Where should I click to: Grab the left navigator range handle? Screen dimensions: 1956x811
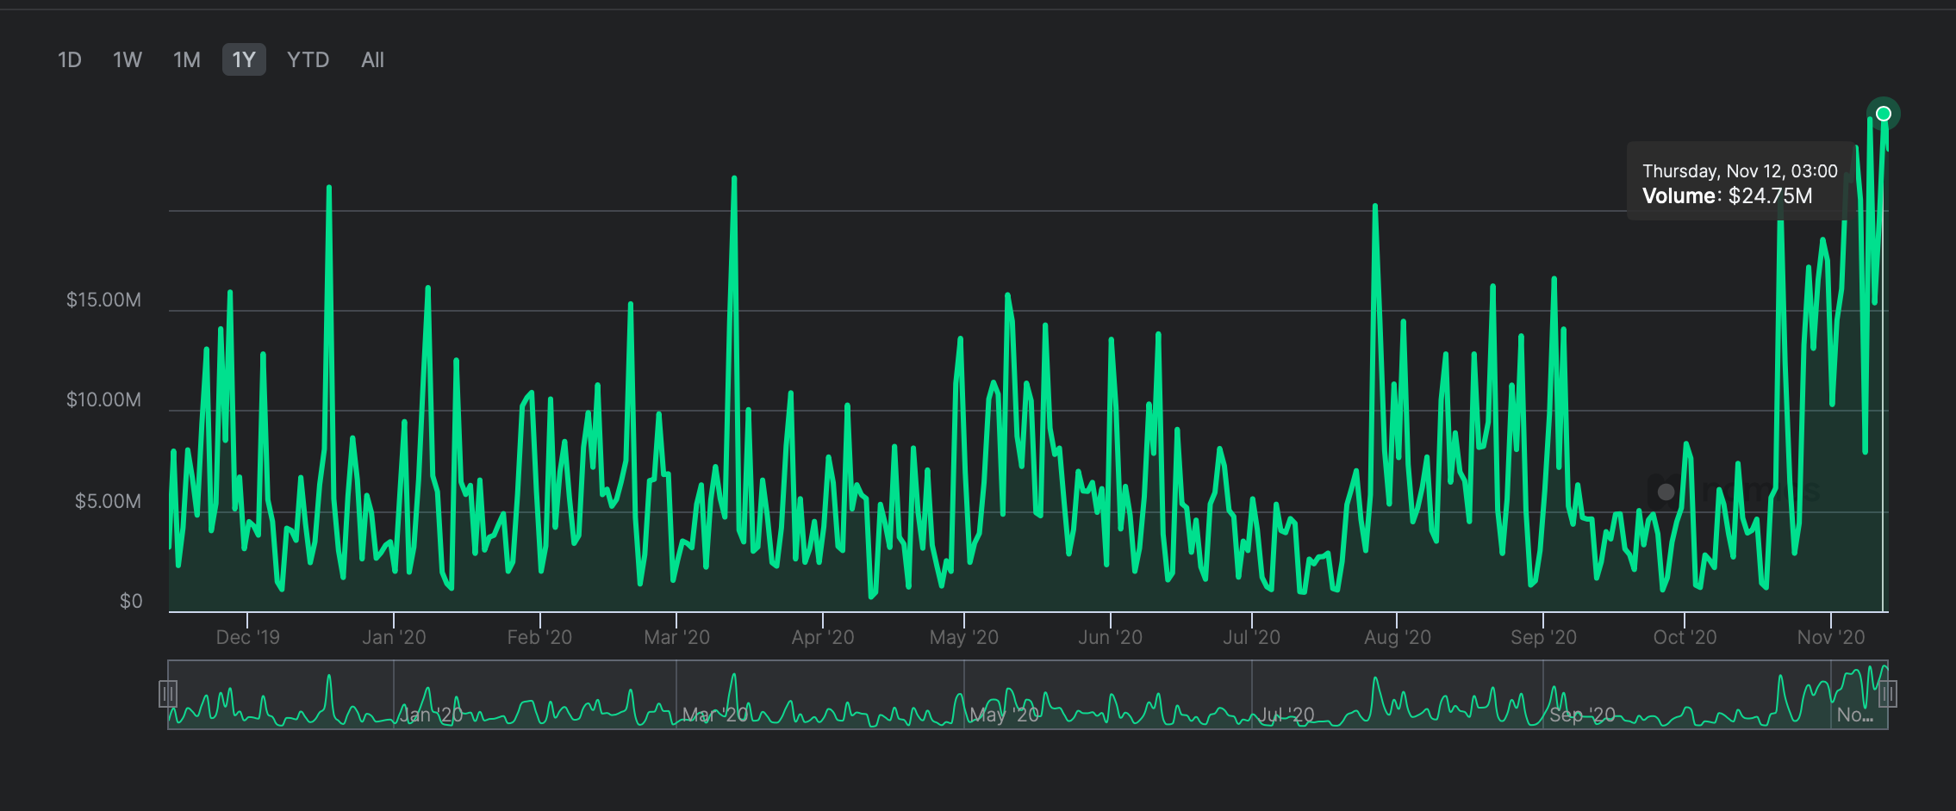point(168,693)
